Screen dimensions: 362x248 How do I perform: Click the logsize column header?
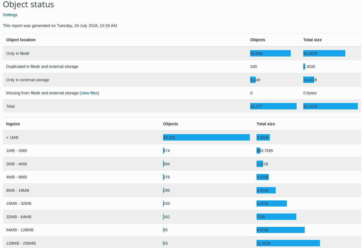click(x=13, y=124)
